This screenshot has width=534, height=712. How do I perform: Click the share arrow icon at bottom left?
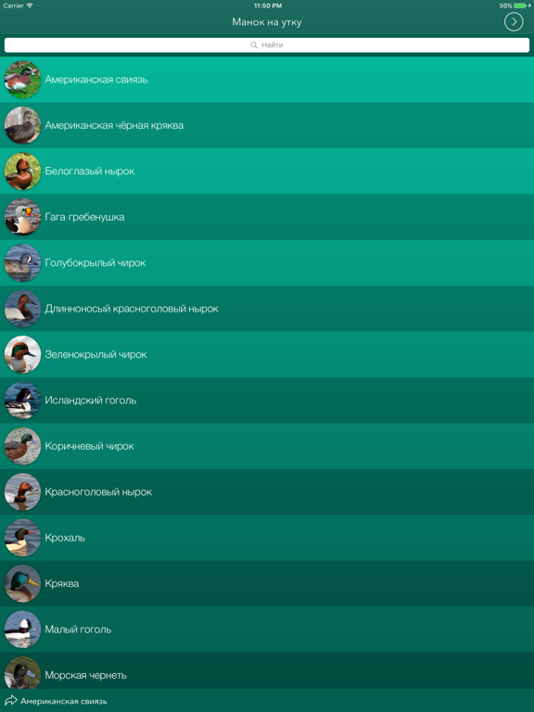coord(10,700)
